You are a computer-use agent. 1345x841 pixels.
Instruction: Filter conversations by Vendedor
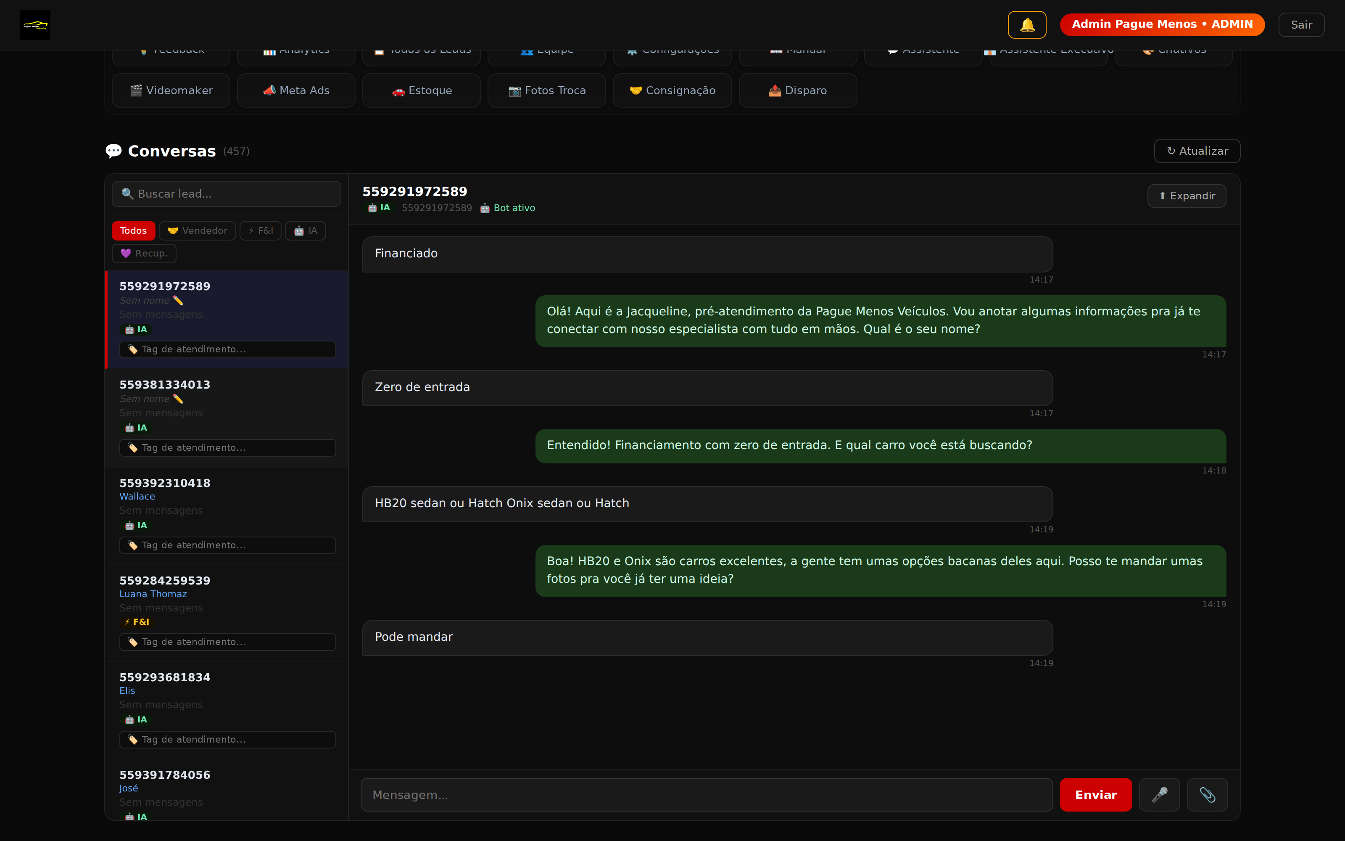[x=197, y=230]
